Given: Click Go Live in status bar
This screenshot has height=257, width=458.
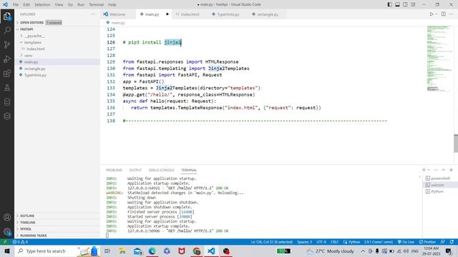Looking at the screenshot, I should [x=406, y=242].
